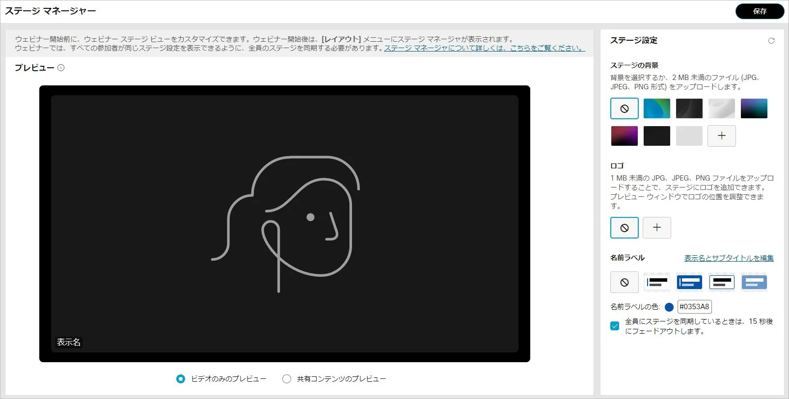Choose the blue-green gradient stage background
Image resolution: width=789 pixels, height=399 pixels.
coord(656,108)
